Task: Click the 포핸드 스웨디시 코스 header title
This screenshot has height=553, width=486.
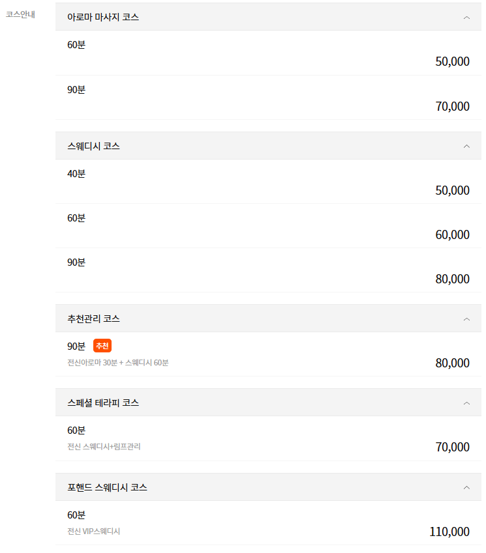Action: pos(107,487)
